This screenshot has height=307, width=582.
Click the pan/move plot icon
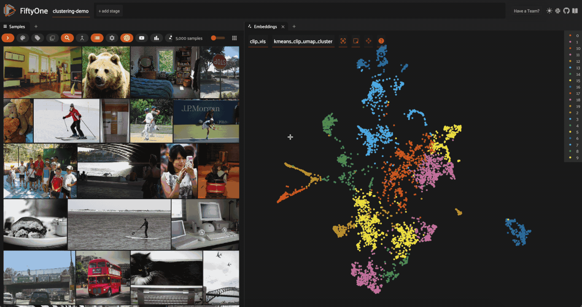tap(369, 41)
